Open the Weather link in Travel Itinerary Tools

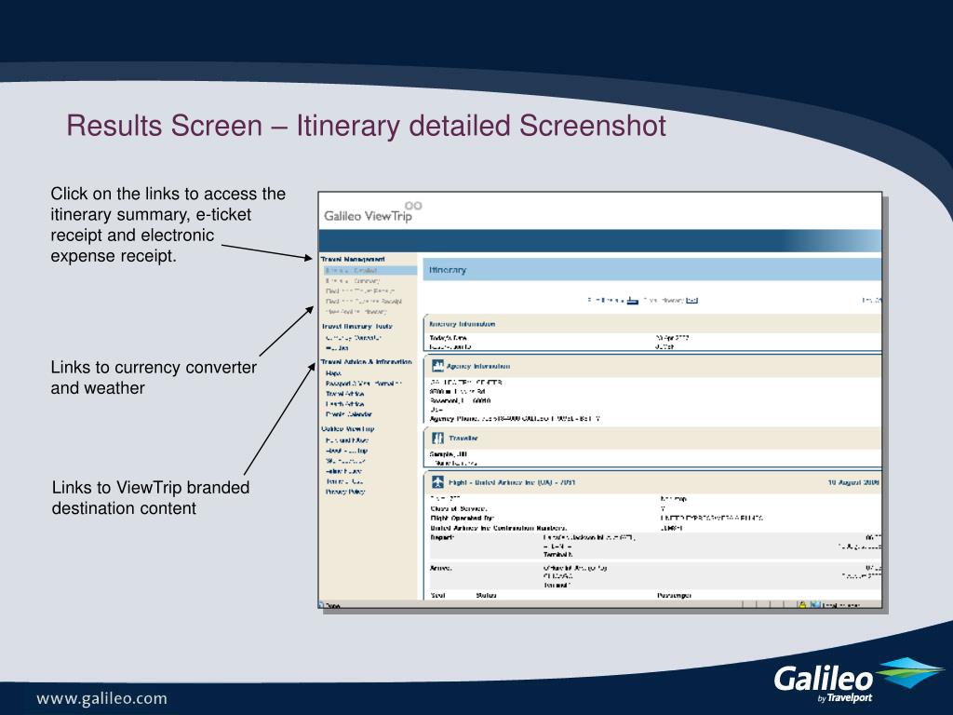[x=337, y=348]
